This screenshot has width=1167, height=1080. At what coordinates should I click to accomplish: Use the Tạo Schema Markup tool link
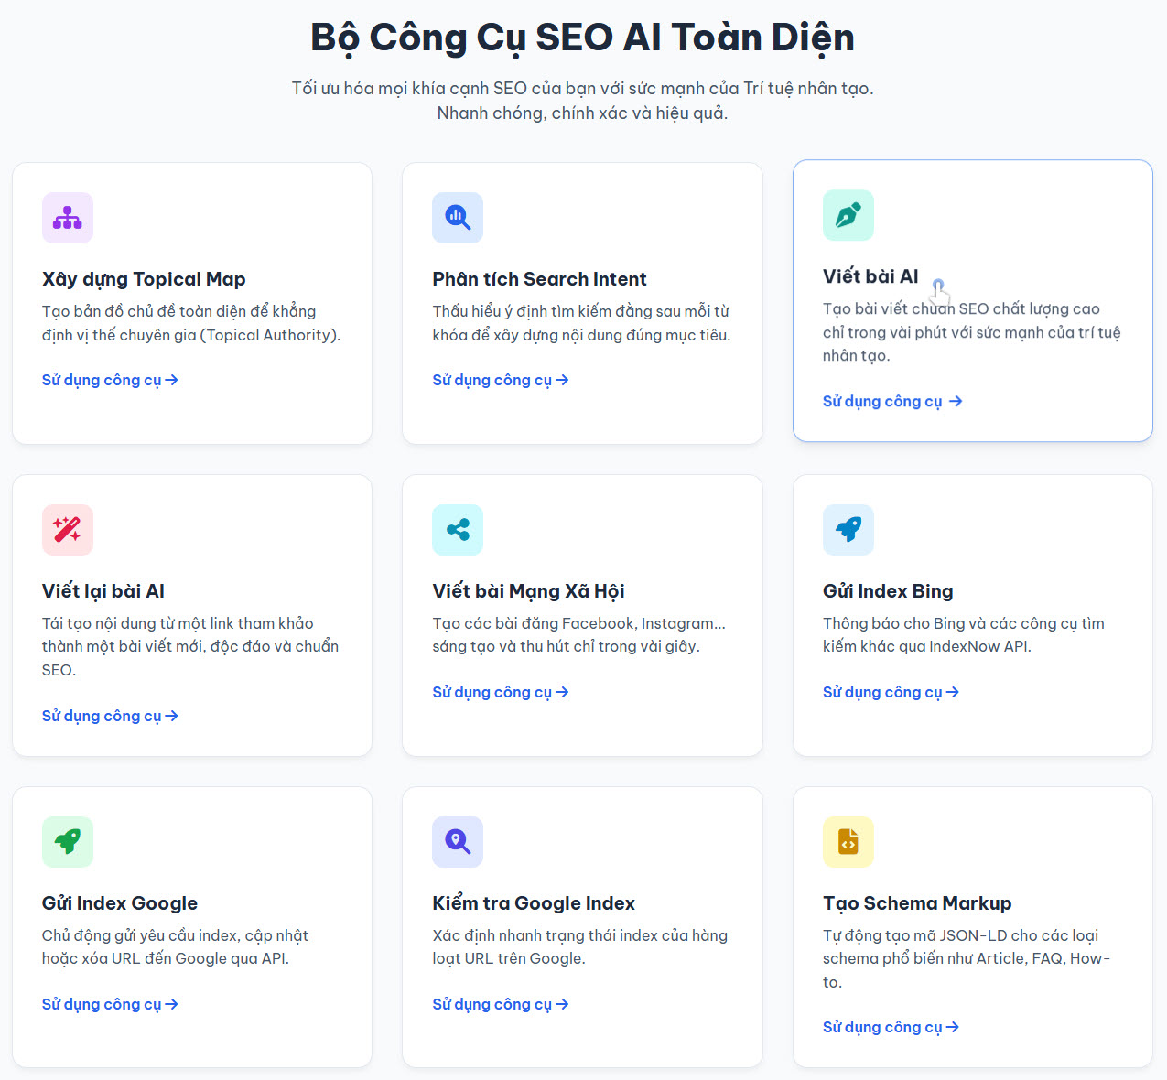click(891, 1027)
